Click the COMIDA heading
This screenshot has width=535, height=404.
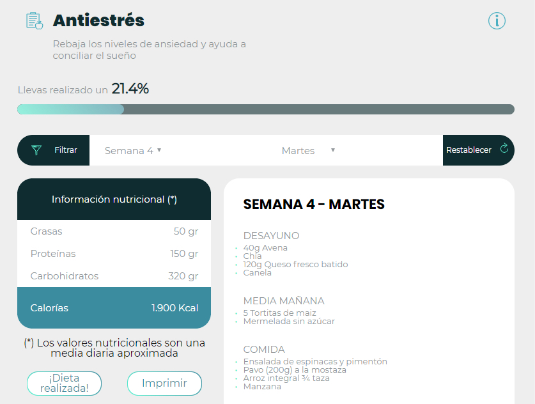264,350
